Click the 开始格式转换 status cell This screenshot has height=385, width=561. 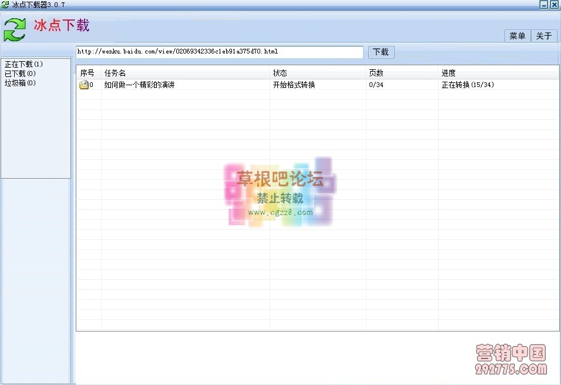[x=294, y=85]
